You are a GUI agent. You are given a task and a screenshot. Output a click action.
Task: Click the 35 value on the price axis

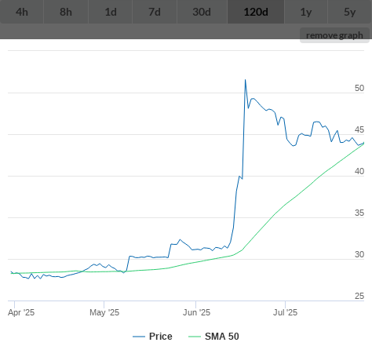(x=359, y=213)
